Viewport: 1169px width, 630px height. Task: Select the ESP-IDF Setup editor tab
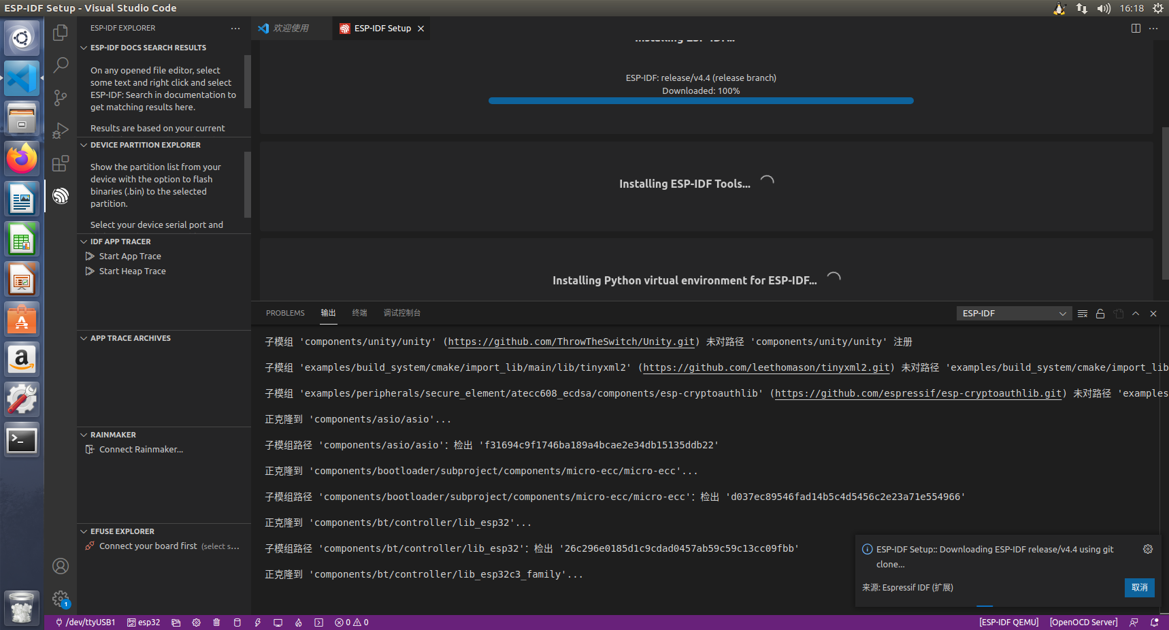[x=382, y=28]
